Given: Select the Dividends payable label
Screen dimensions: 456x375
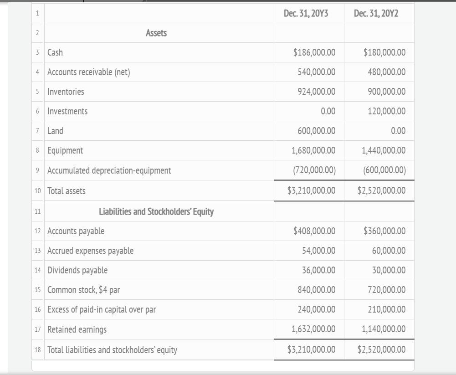Looking at the screenshot, I should [77, 270].
